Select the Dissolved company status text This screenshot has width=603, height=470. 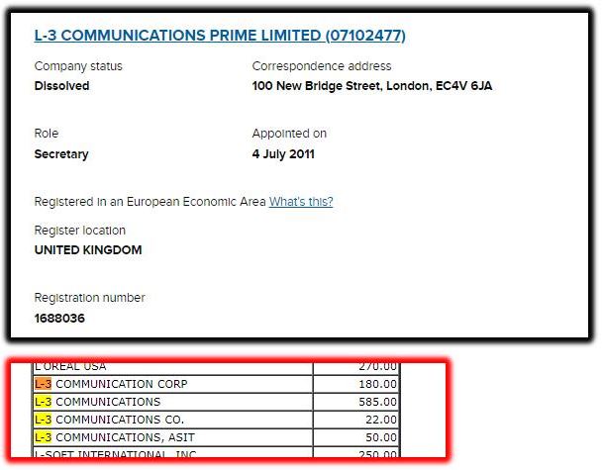(x=61, y=86)
